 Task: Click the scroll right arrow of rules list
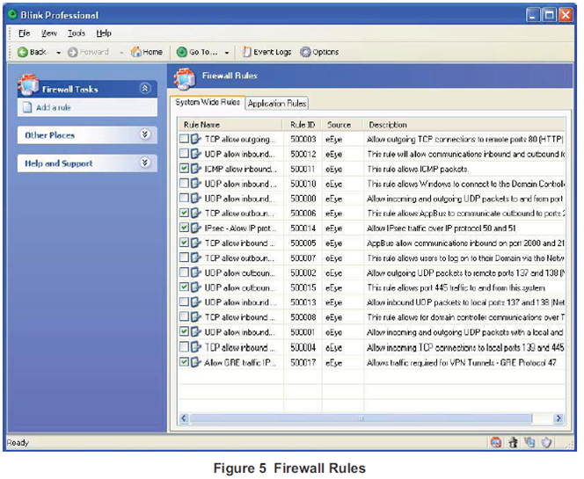coord(558,418)
